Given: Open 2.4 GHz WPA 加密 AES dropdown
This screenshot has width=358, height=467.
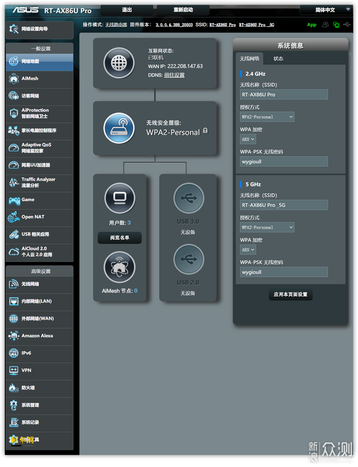Looking at the screenshot, I should coord(248,139).
